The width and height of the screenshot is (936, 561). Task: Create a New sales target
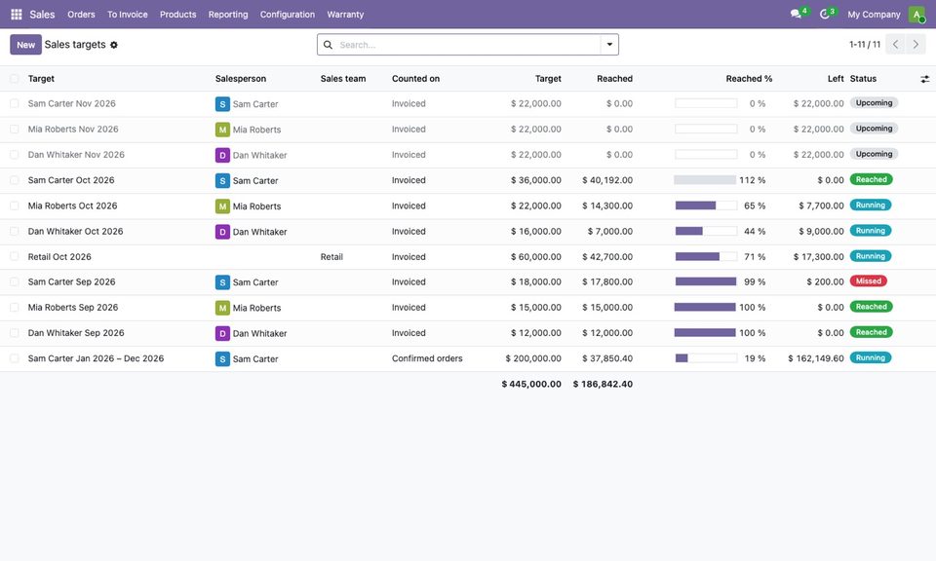[25, 45]
